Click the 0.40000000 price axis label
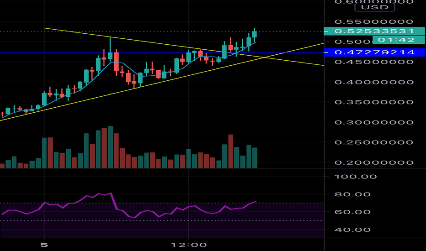The width and height of the screenshot is (426, 251). [x=374, y=82]
